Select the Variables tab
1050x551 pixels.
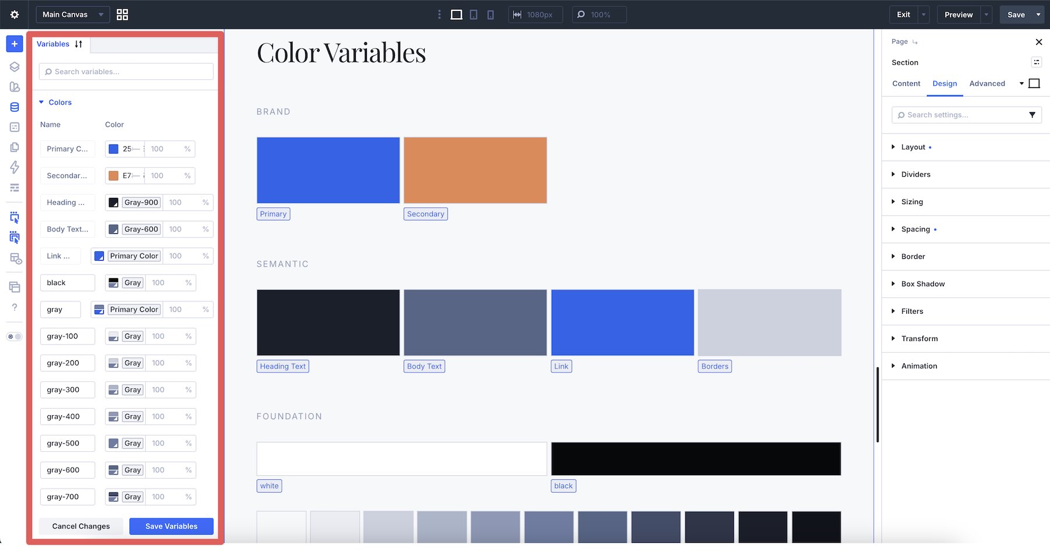pos(53,44)
